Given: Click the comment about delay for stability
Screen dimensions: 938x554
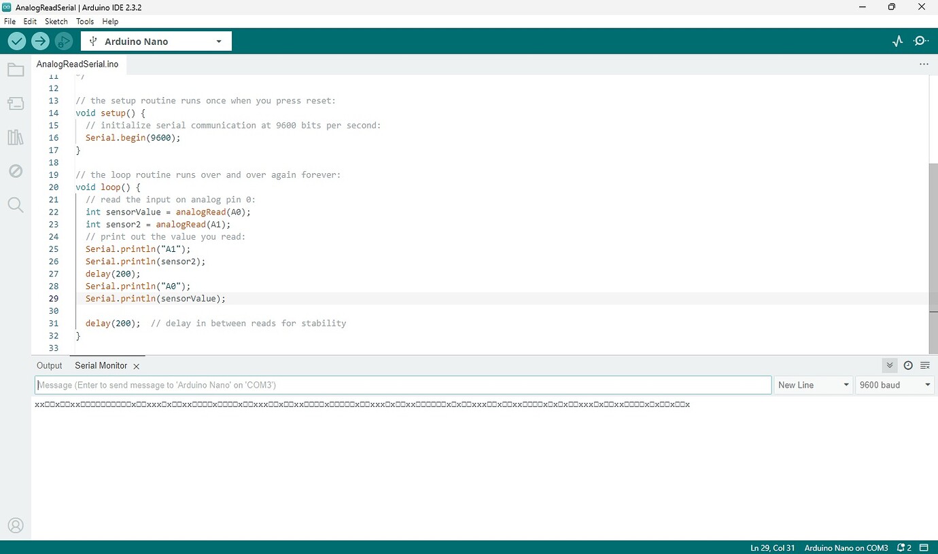Looking at the screenshot, I should coord(249,323).
